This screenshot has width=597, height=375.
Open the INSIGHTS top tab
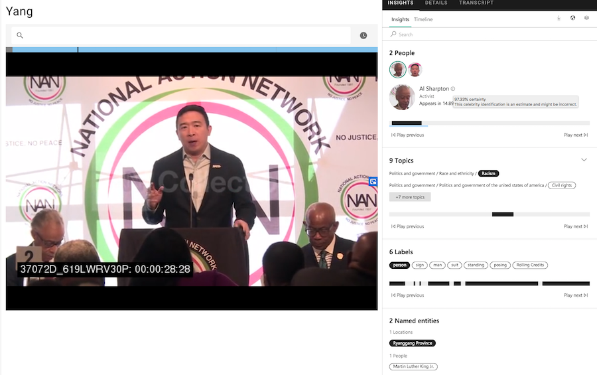[x=400, y=3]
